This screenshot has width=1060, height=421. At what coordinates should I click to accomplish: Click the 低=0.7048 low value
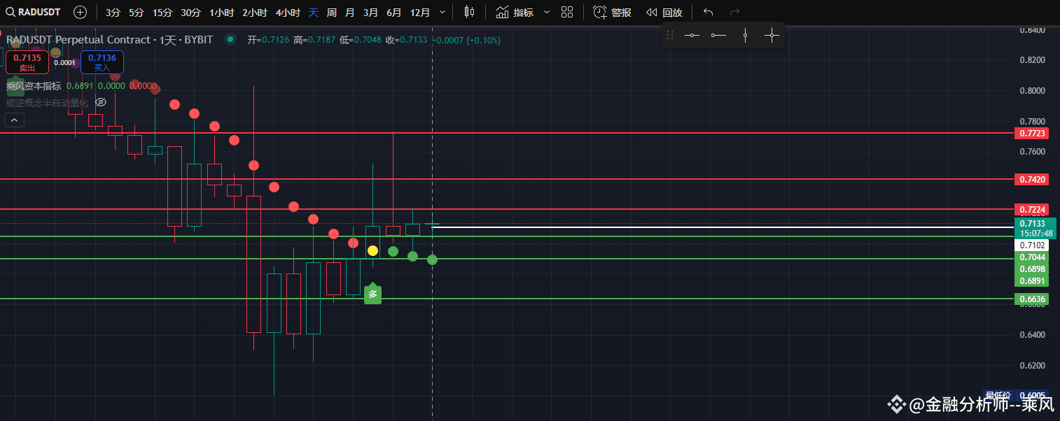(x=361, y=40)
